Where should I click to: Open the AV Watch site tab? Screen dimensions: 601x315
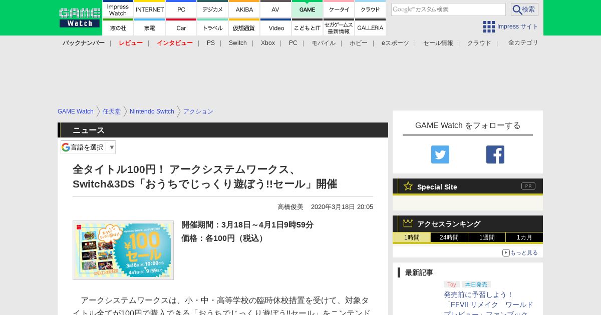point(275,9)
